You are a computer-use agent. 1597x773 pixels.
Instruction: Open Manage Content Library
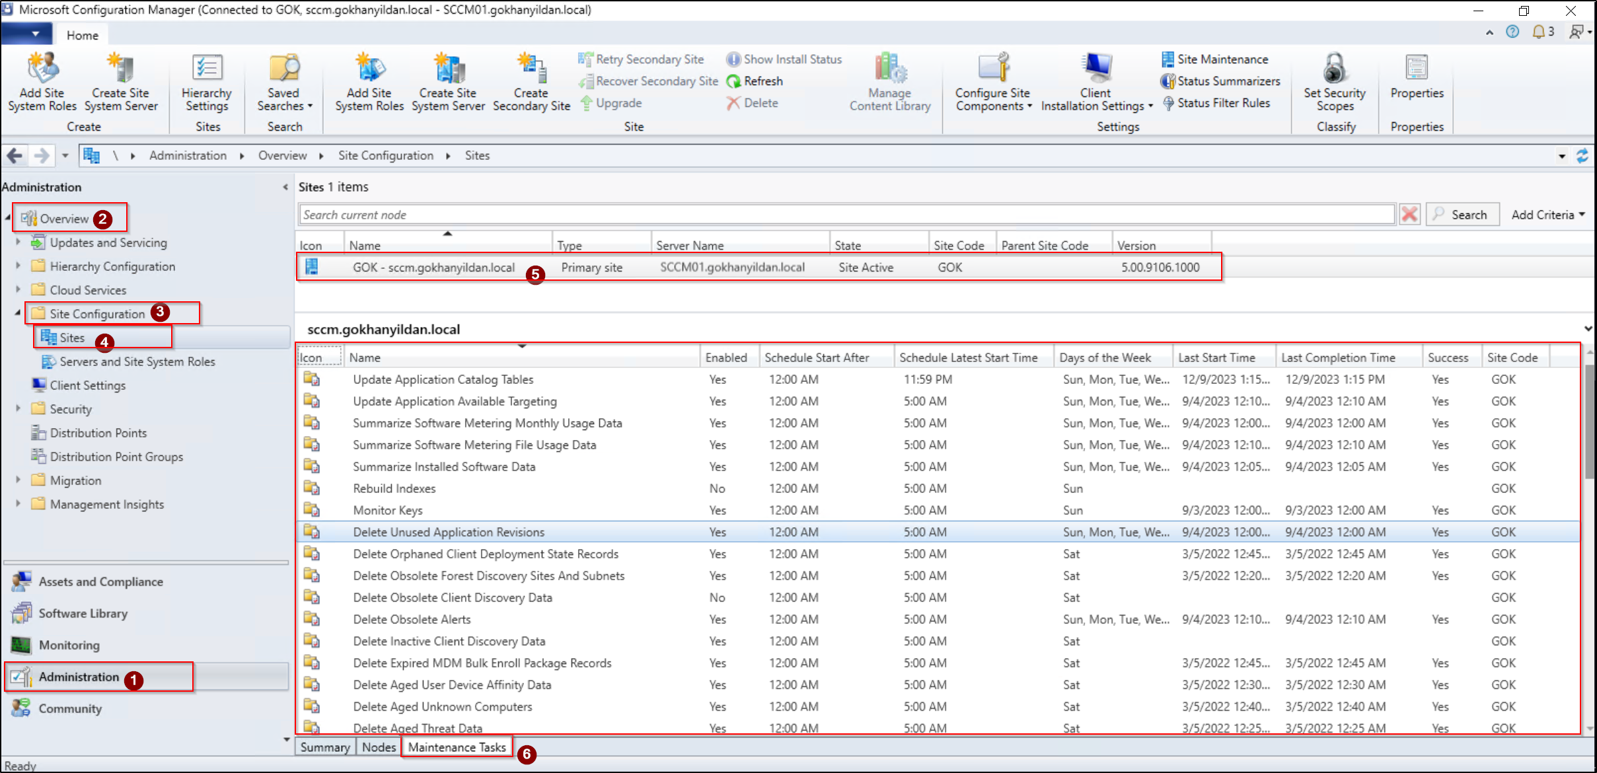click(x=890, y=81)
